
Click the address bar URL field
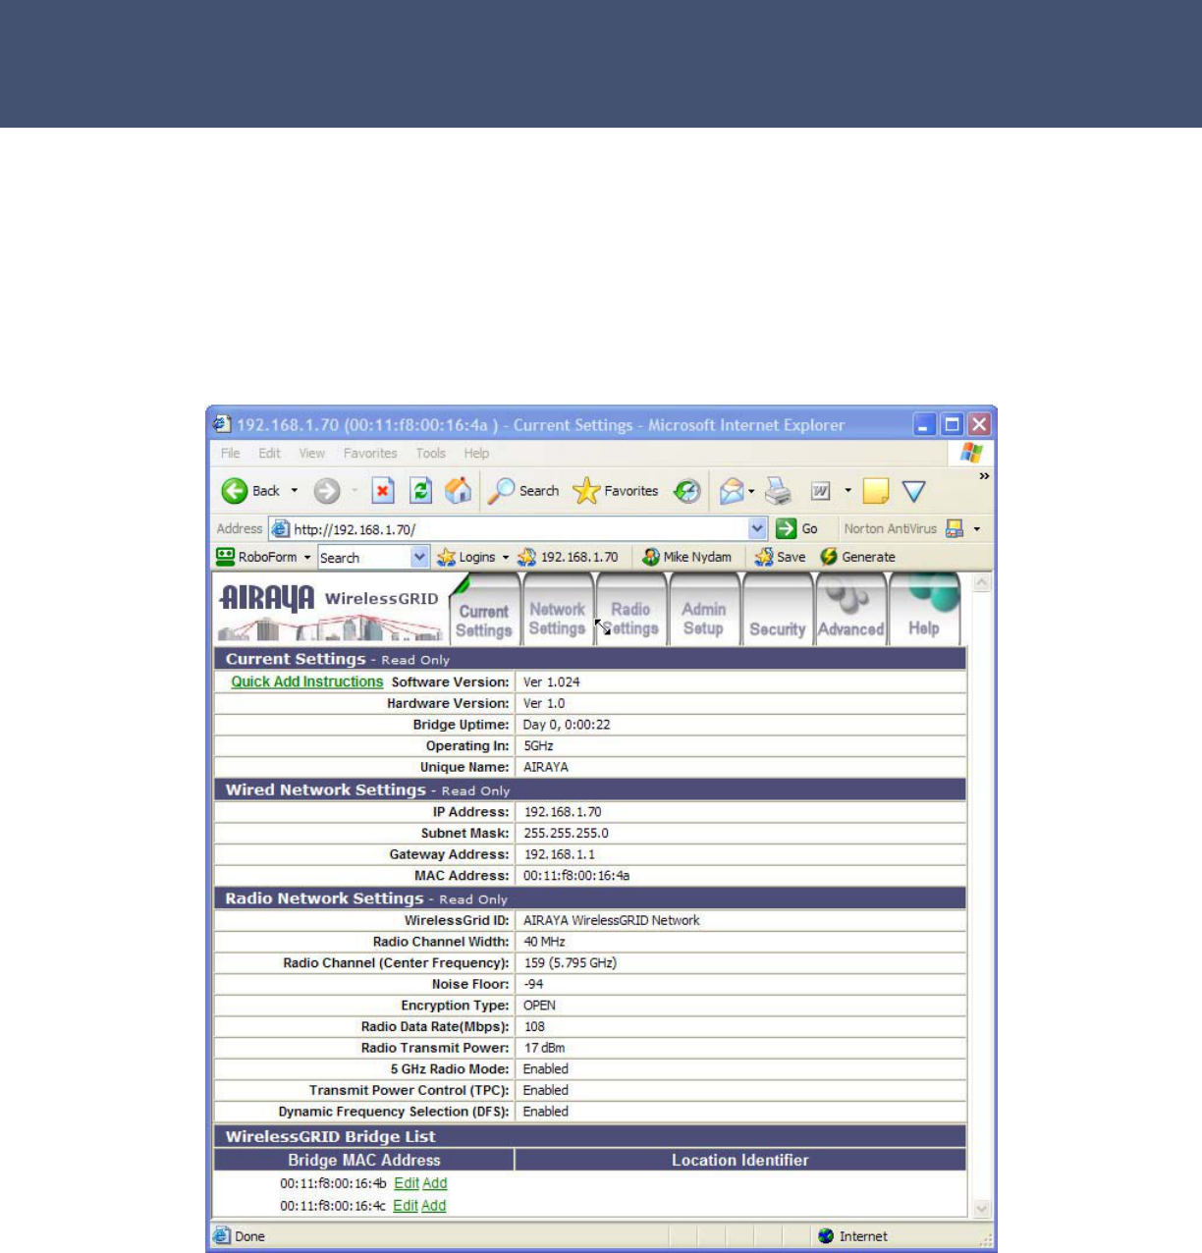click(519, 529)
